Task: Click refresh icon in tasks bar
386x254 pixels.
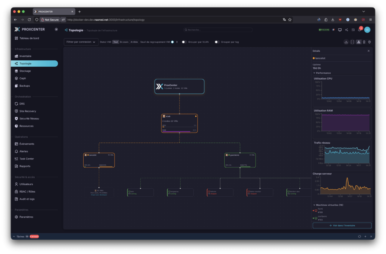Action: [359, 236]
